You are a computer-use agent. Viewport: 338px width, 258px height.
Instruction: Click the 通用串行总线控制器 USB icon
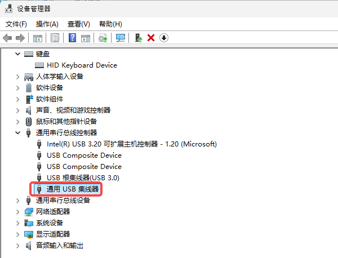click(29, 133)
